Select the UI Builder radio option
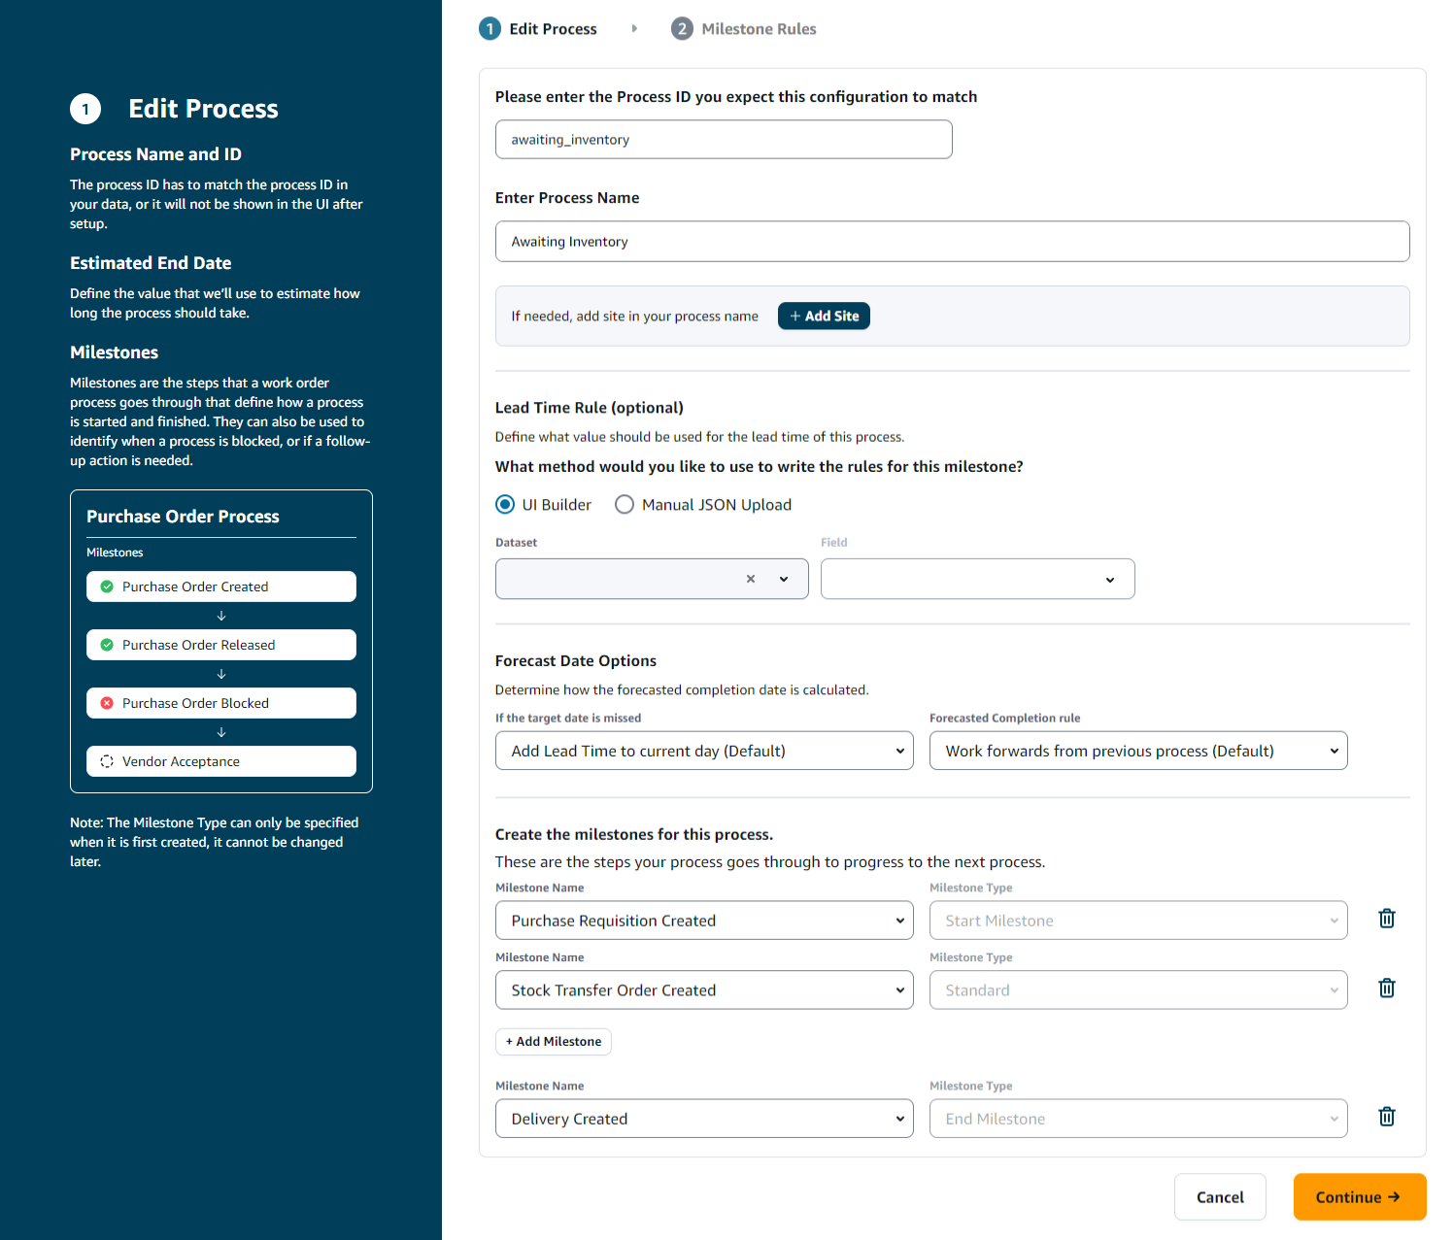 click(x=505, y=505)
